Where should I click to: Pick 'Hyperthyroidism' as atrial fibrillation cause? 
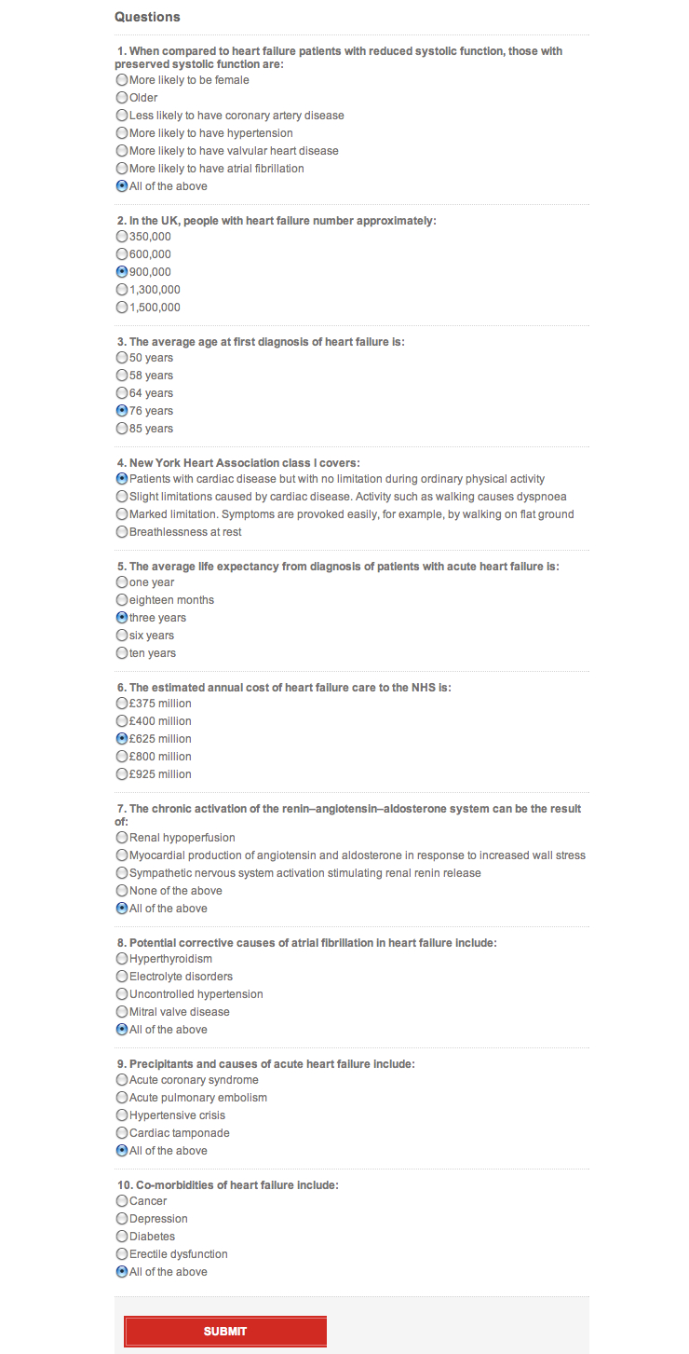click(x=122, y=959)
